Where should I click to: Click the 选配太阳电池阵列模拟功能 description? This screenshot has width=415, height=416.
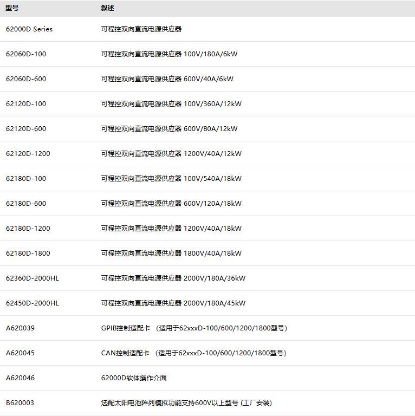186,403
